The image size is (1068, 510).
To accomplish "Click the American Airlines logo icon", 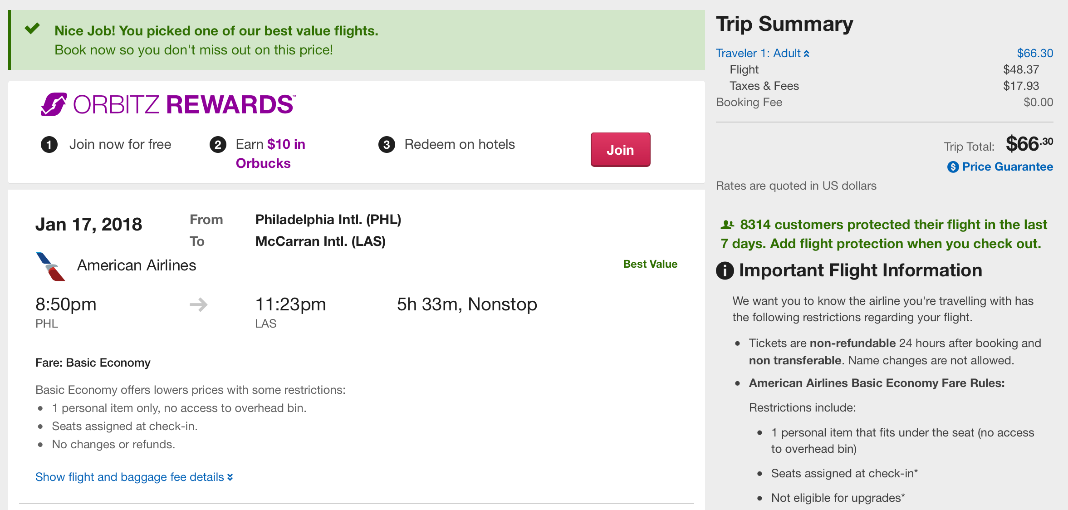I will click(51, 266).
